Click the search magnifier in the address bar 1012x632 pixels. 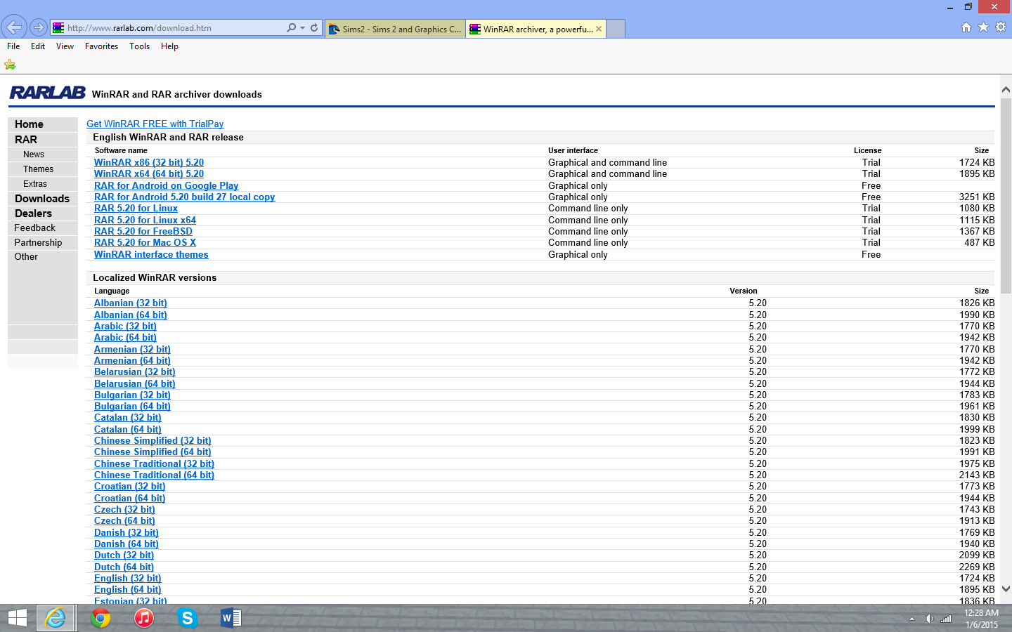pyautogui.click(x=291, y=28)
